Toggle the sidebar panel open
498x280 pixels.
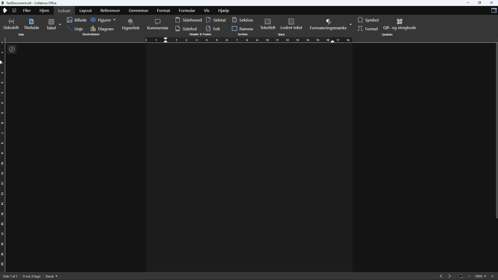click(x=494, y=10)
